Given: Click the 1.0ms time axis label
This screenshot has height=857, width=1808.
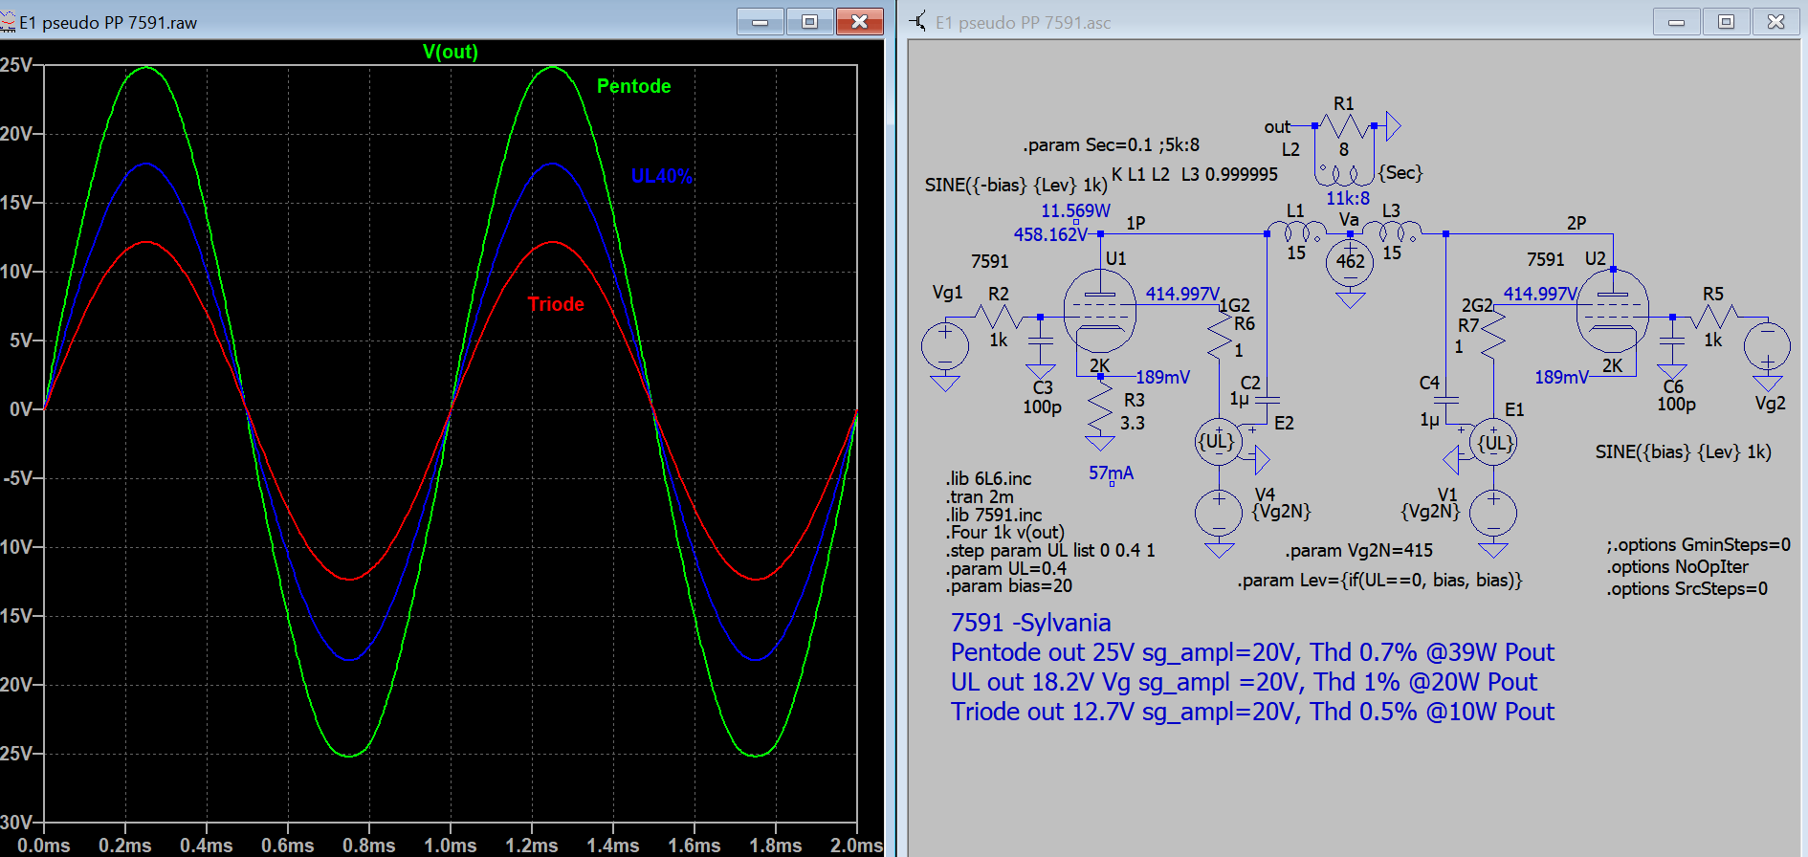Looking at the screenshot, I should point(450,846).
